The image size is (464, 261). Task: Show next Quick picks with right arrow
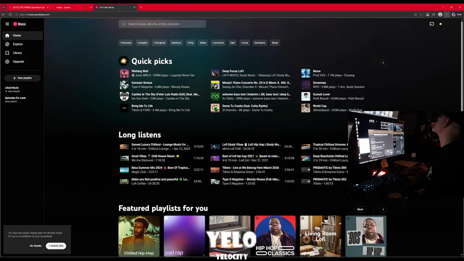[383, 63]
